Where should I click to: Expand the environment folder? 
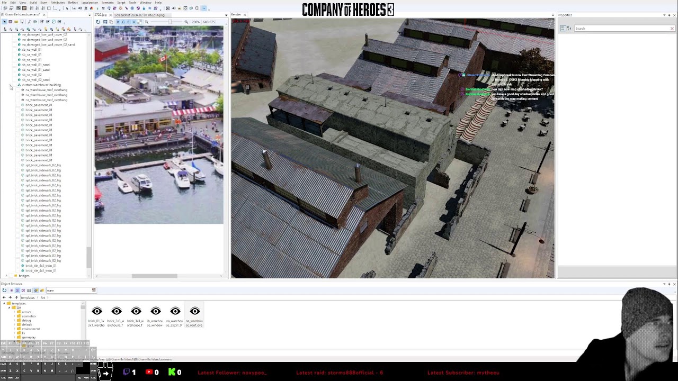pyautogui.click(x=14, y=329)
